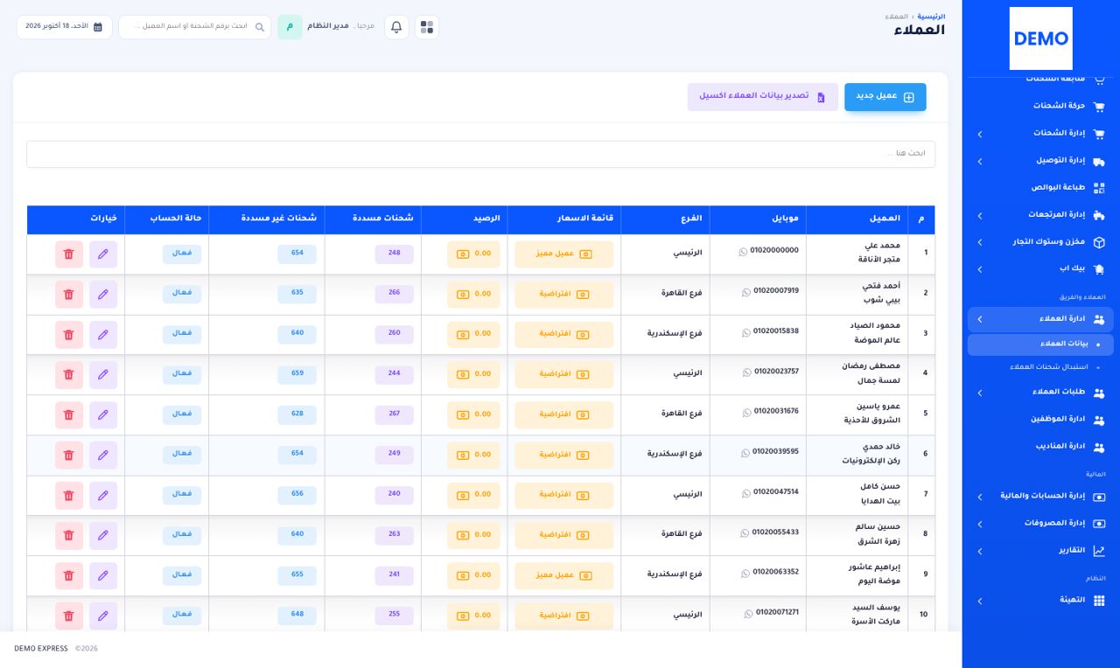
Task: Expand بيك اب sidebar menu
Action: (x=1040, y=269)
